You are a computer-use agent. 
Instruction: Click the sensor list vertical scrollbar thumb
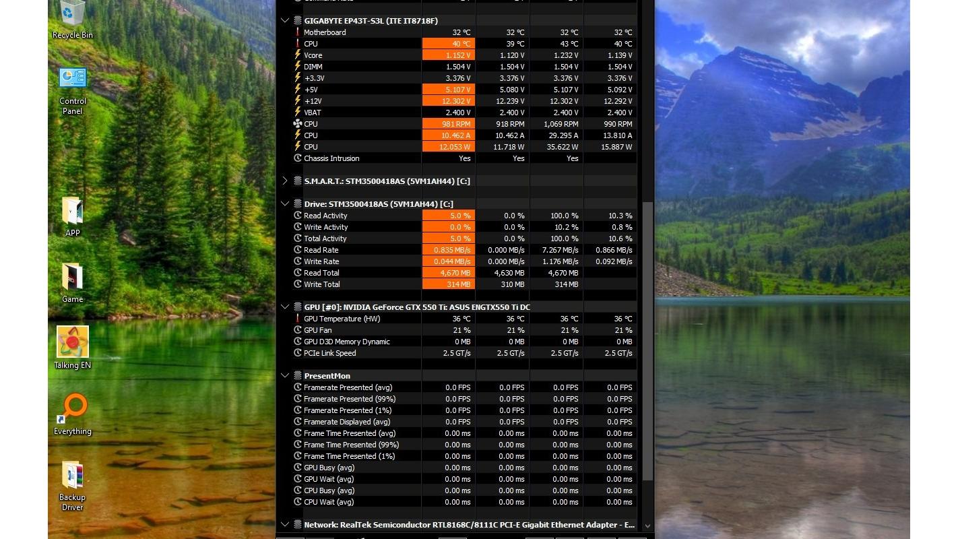coord(647,340)
